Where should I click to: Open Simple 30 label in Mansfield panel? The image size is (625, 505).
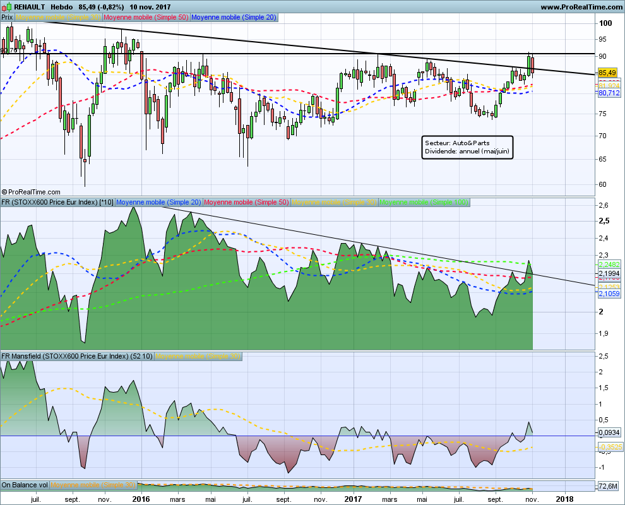(198, 356)
